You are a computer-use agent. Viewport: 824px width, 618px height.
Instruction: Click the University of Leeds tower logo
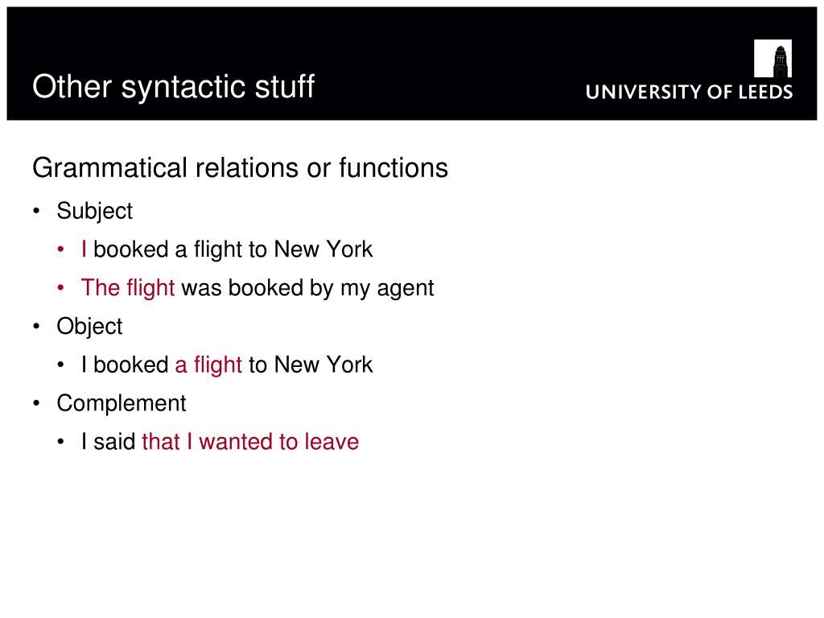[772, 58]
